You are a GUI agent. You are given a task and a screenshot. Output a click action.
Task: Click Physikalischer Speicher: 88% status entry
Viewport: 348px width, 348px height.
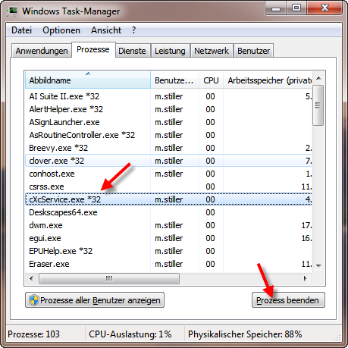click(245, 334)
